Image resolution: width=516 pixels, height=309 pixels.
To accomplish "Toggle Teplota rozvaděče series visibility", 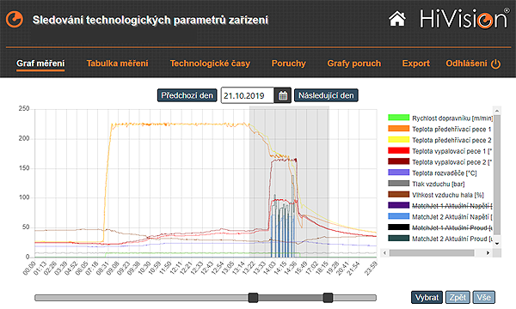I will (433, 173).
